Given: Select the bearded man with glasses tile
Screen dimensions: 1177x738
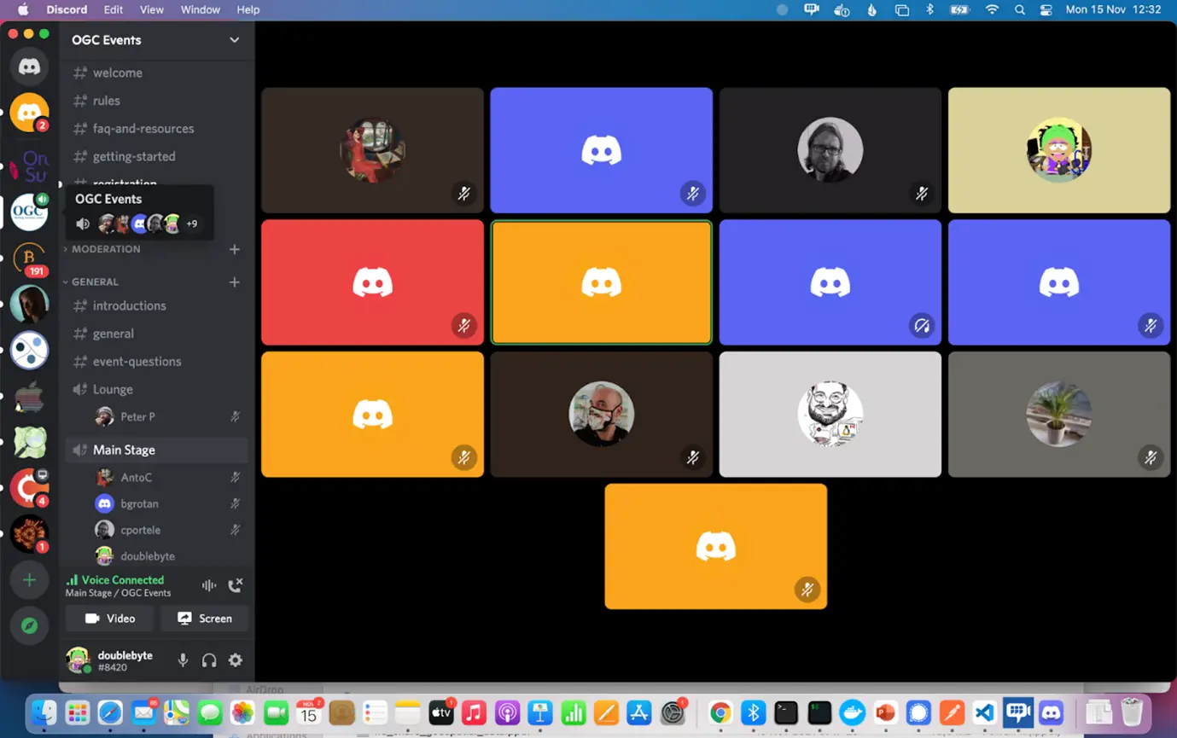Looking at the screenshot, I should 830,150.
